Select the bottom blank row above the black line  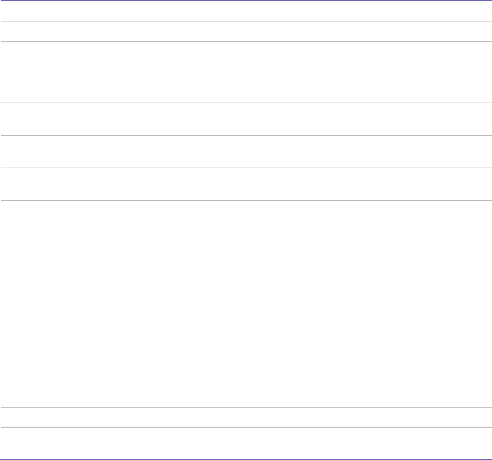tap(246, 443)
